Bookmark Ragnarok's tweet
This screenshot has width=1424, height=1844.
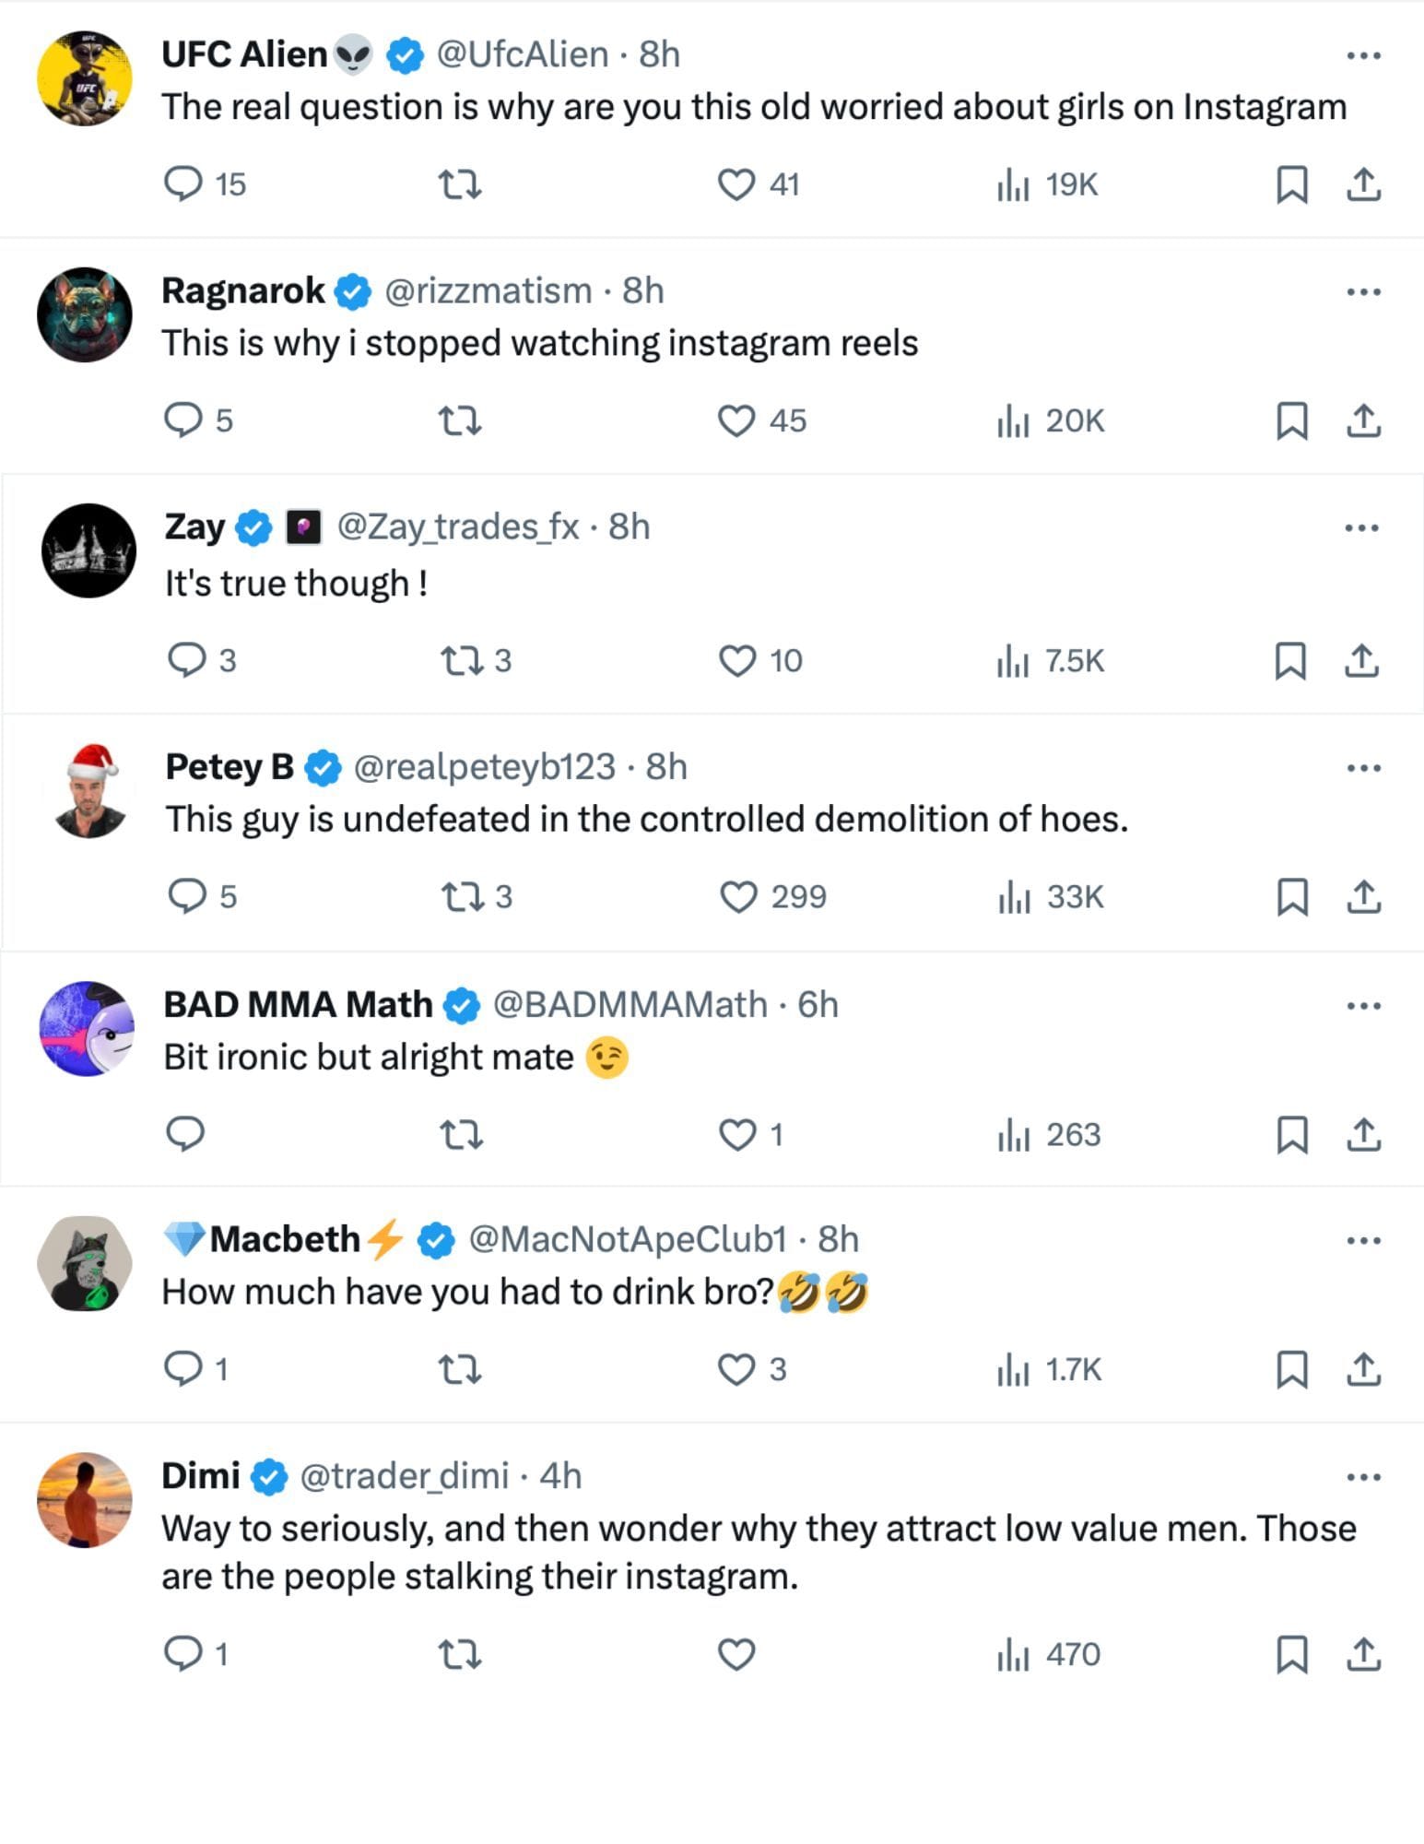pos(1291,421)
